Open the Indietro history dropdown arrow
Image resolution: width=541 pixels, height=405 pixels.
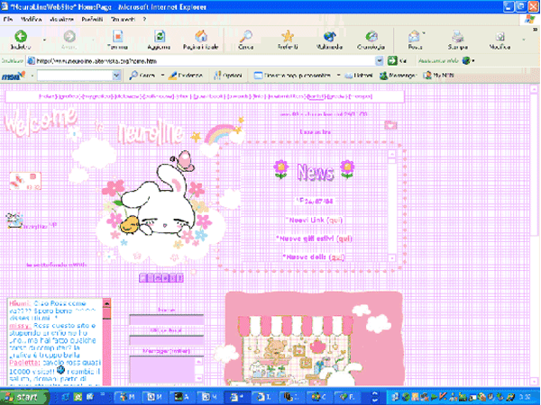(44, 40)
